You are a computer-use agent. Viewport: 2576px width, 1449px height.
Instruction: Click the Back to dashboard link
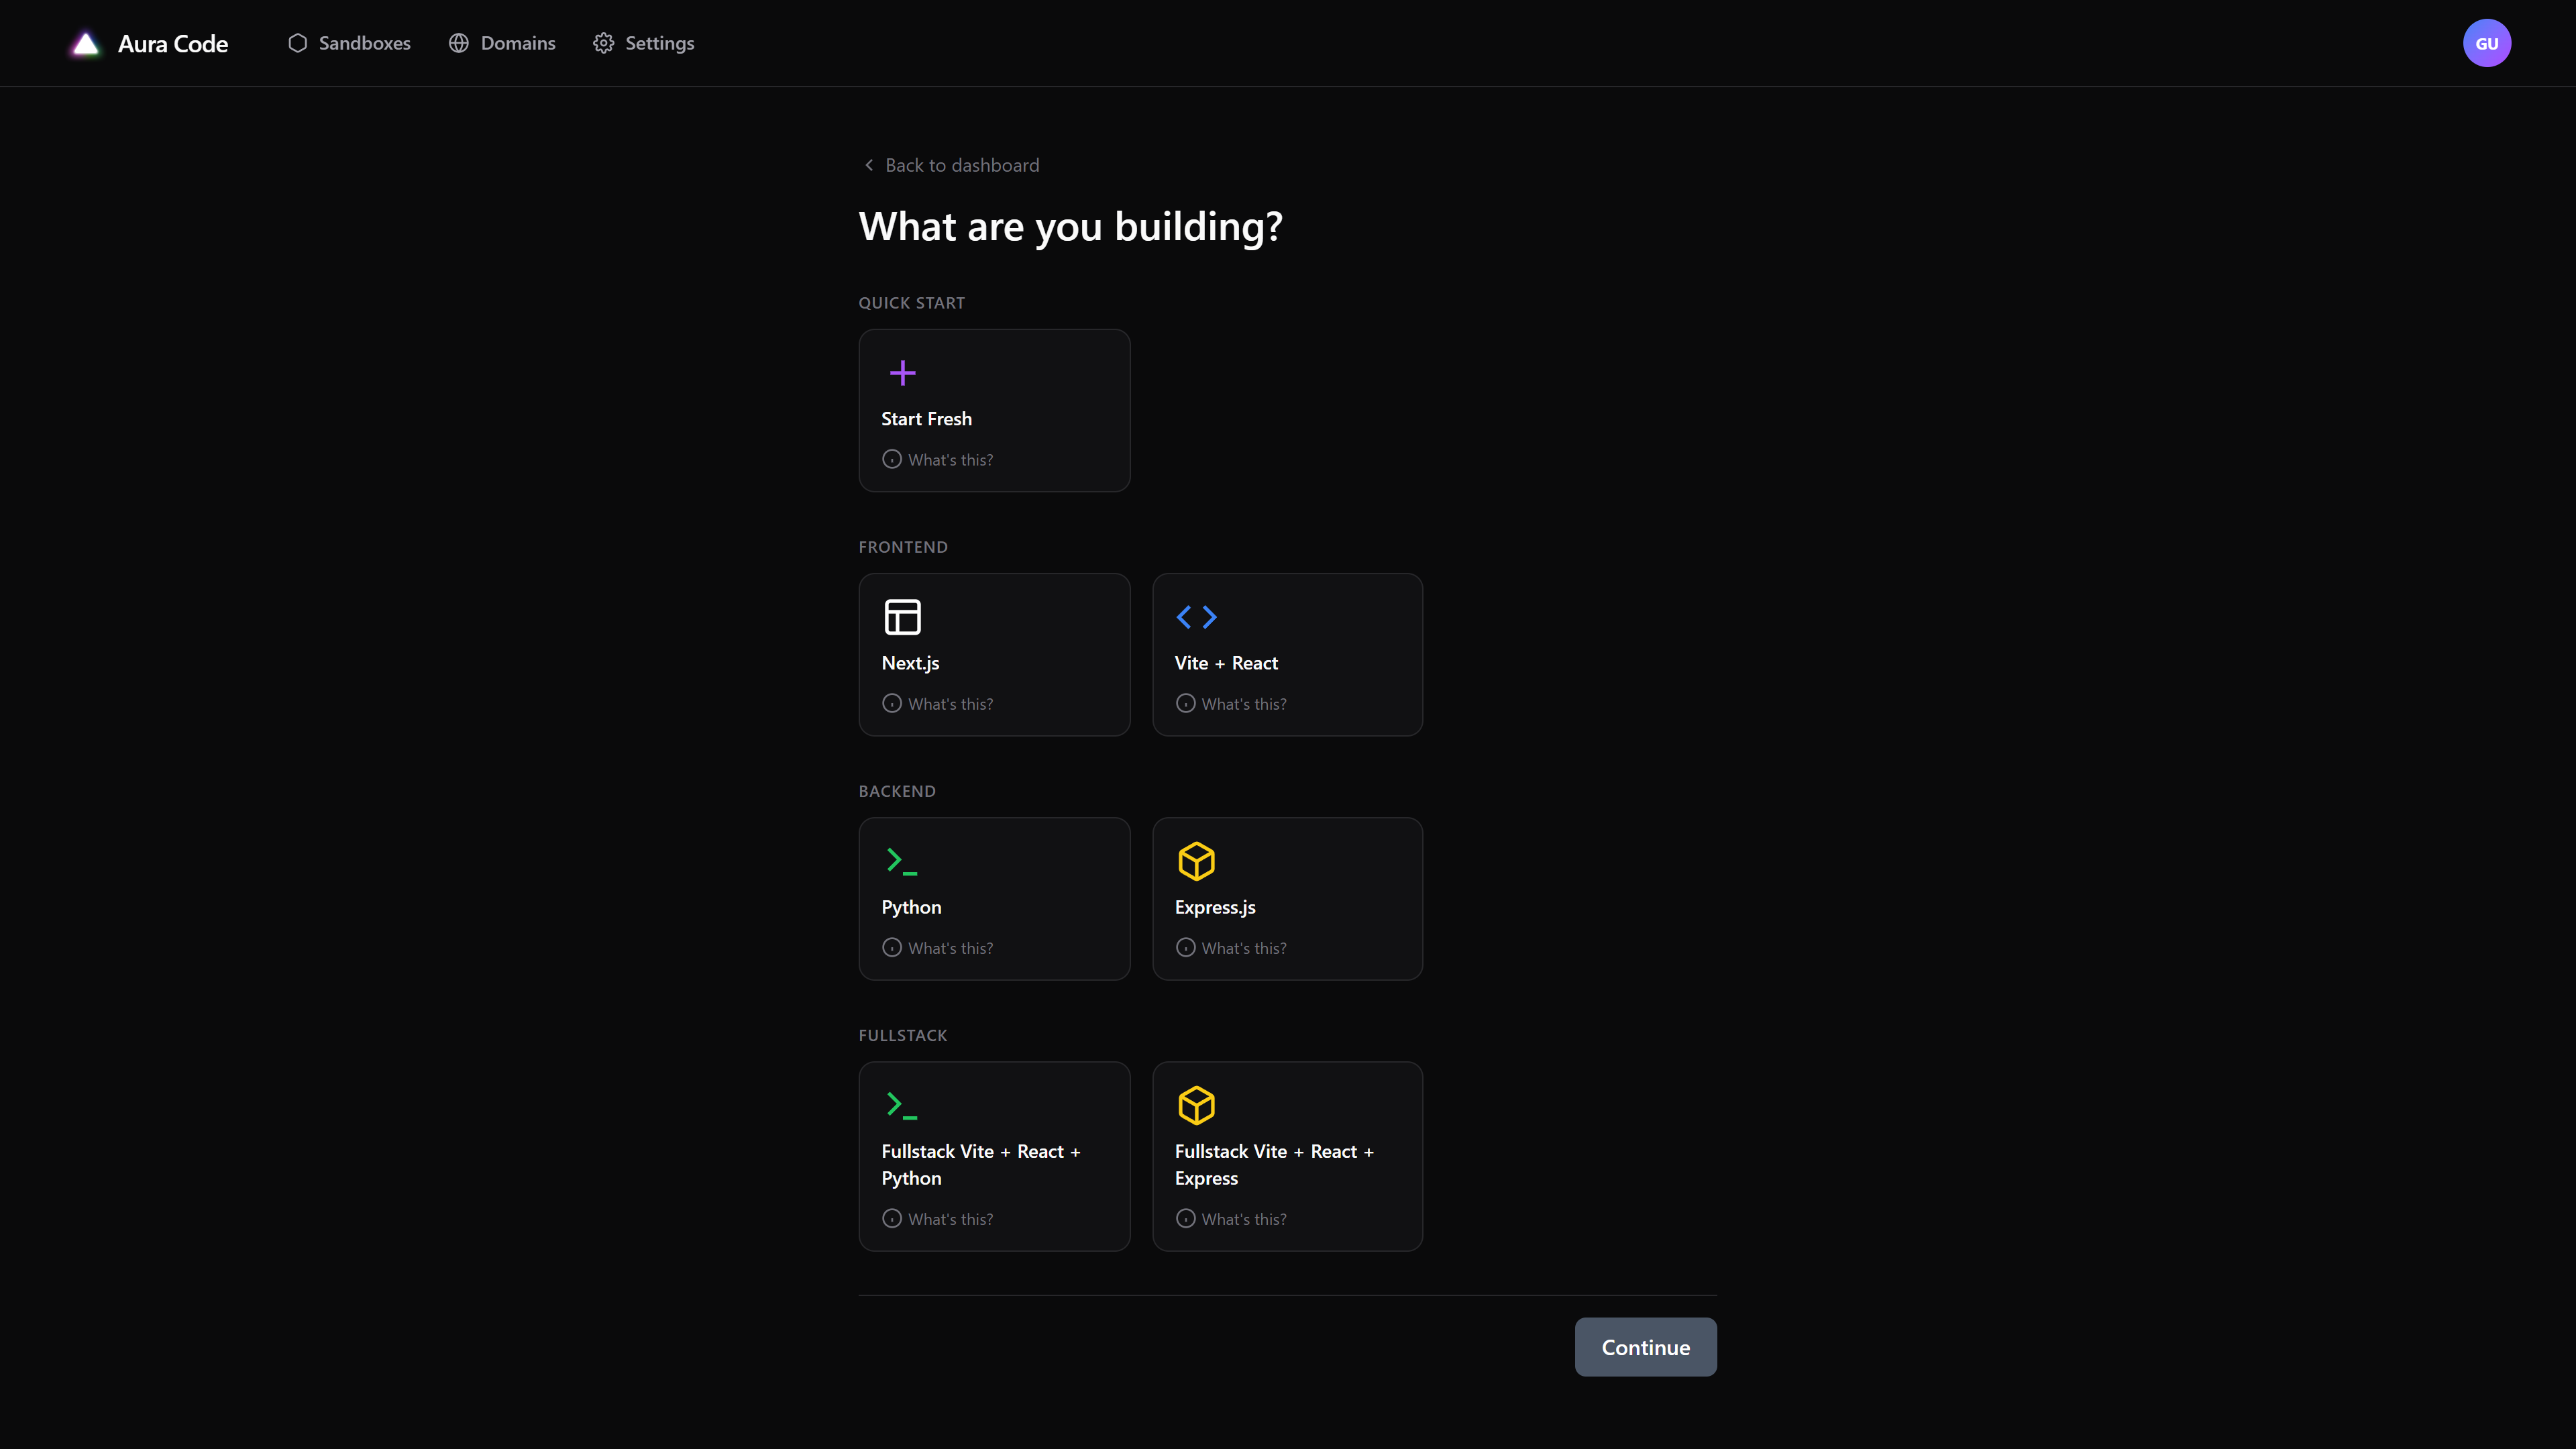click(x=949, y=164)
